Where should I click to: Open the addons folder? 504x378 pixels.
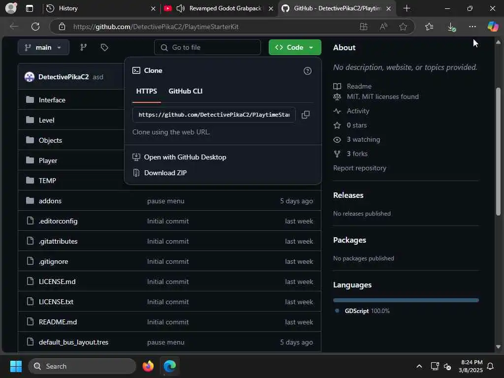coord(50,201)
